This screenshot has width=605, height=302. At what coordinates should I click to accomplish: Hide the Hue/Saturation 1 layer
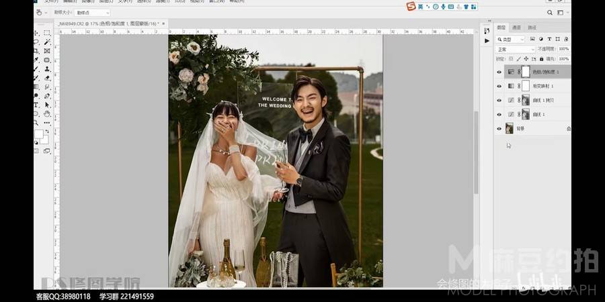[x=499, y=72]
